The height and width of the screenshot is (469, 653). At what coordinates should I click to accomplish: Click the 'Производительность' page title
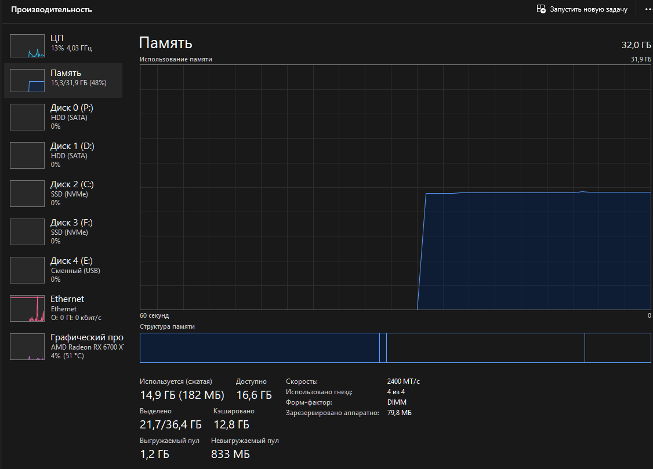(52, 10)
